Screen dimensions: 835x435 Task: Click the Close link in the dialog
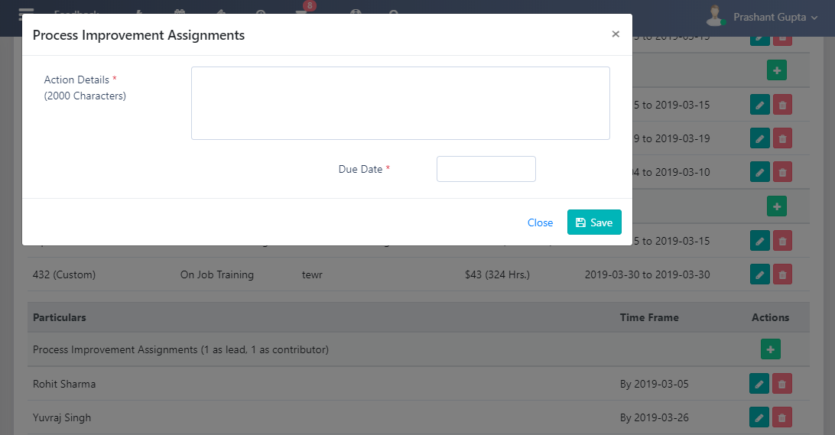coord(540,222)
